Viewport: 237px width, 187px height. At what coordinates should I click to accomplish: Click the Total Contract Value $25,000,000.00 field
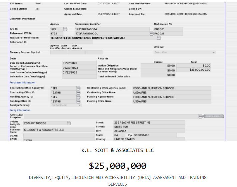(x=194, y=70)
